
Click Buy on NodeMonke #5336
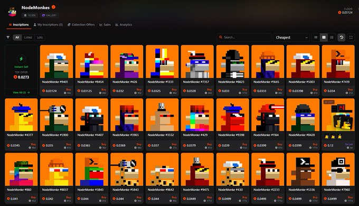tap(315, 198)
